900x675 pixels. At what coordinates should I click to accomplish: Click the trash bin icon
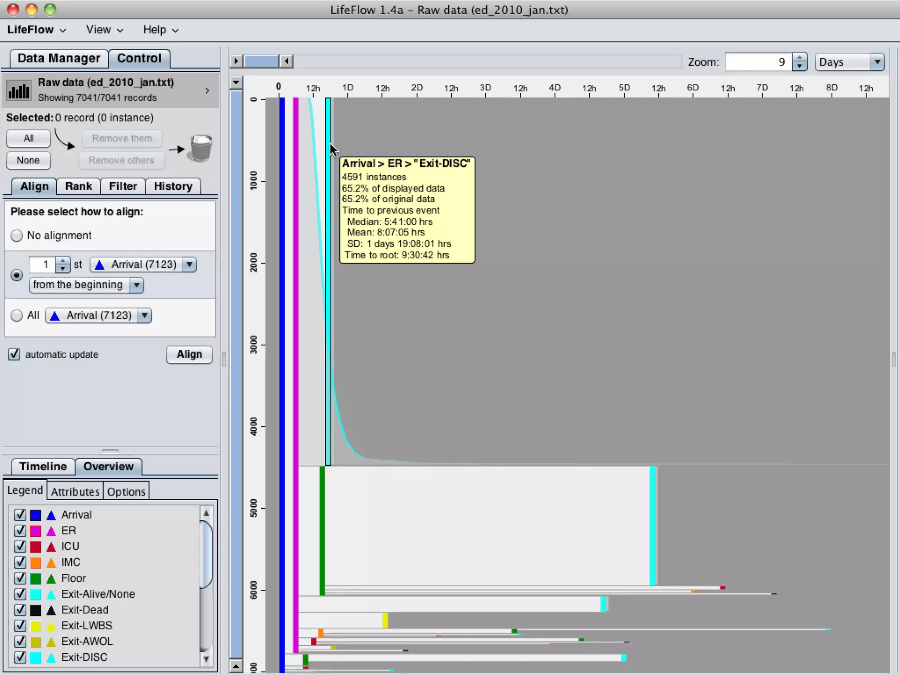point(200,149)
